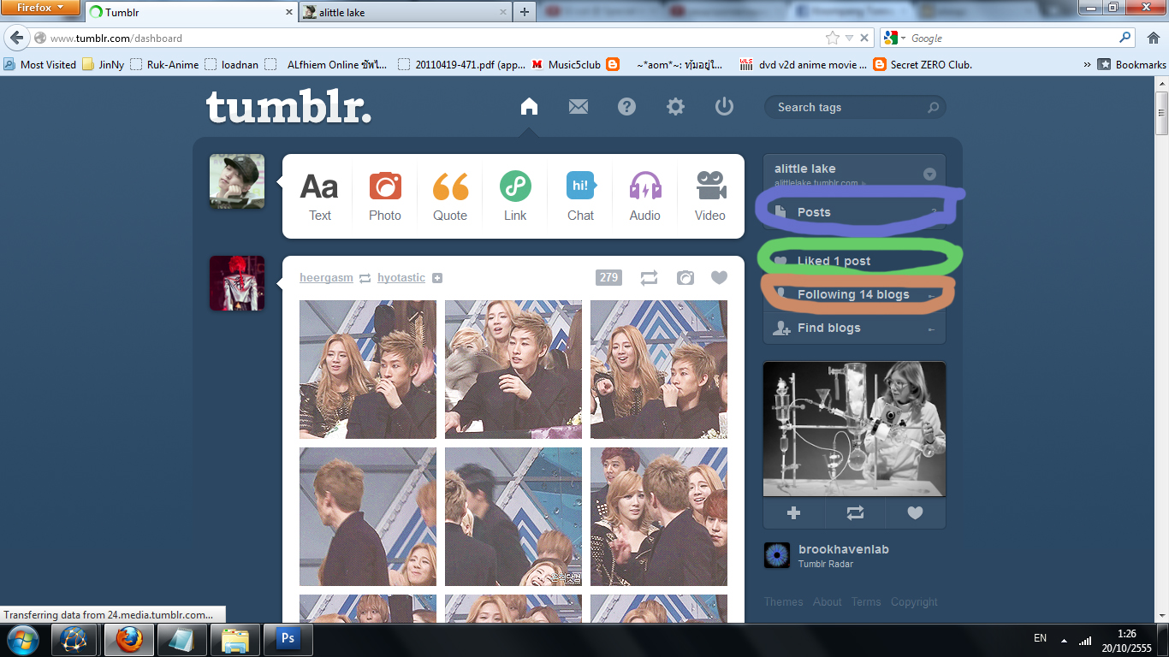Image resolution: width=1169 pixels, height=657 pixels.
Task: Click into the Search tags field
Action: 855,107
